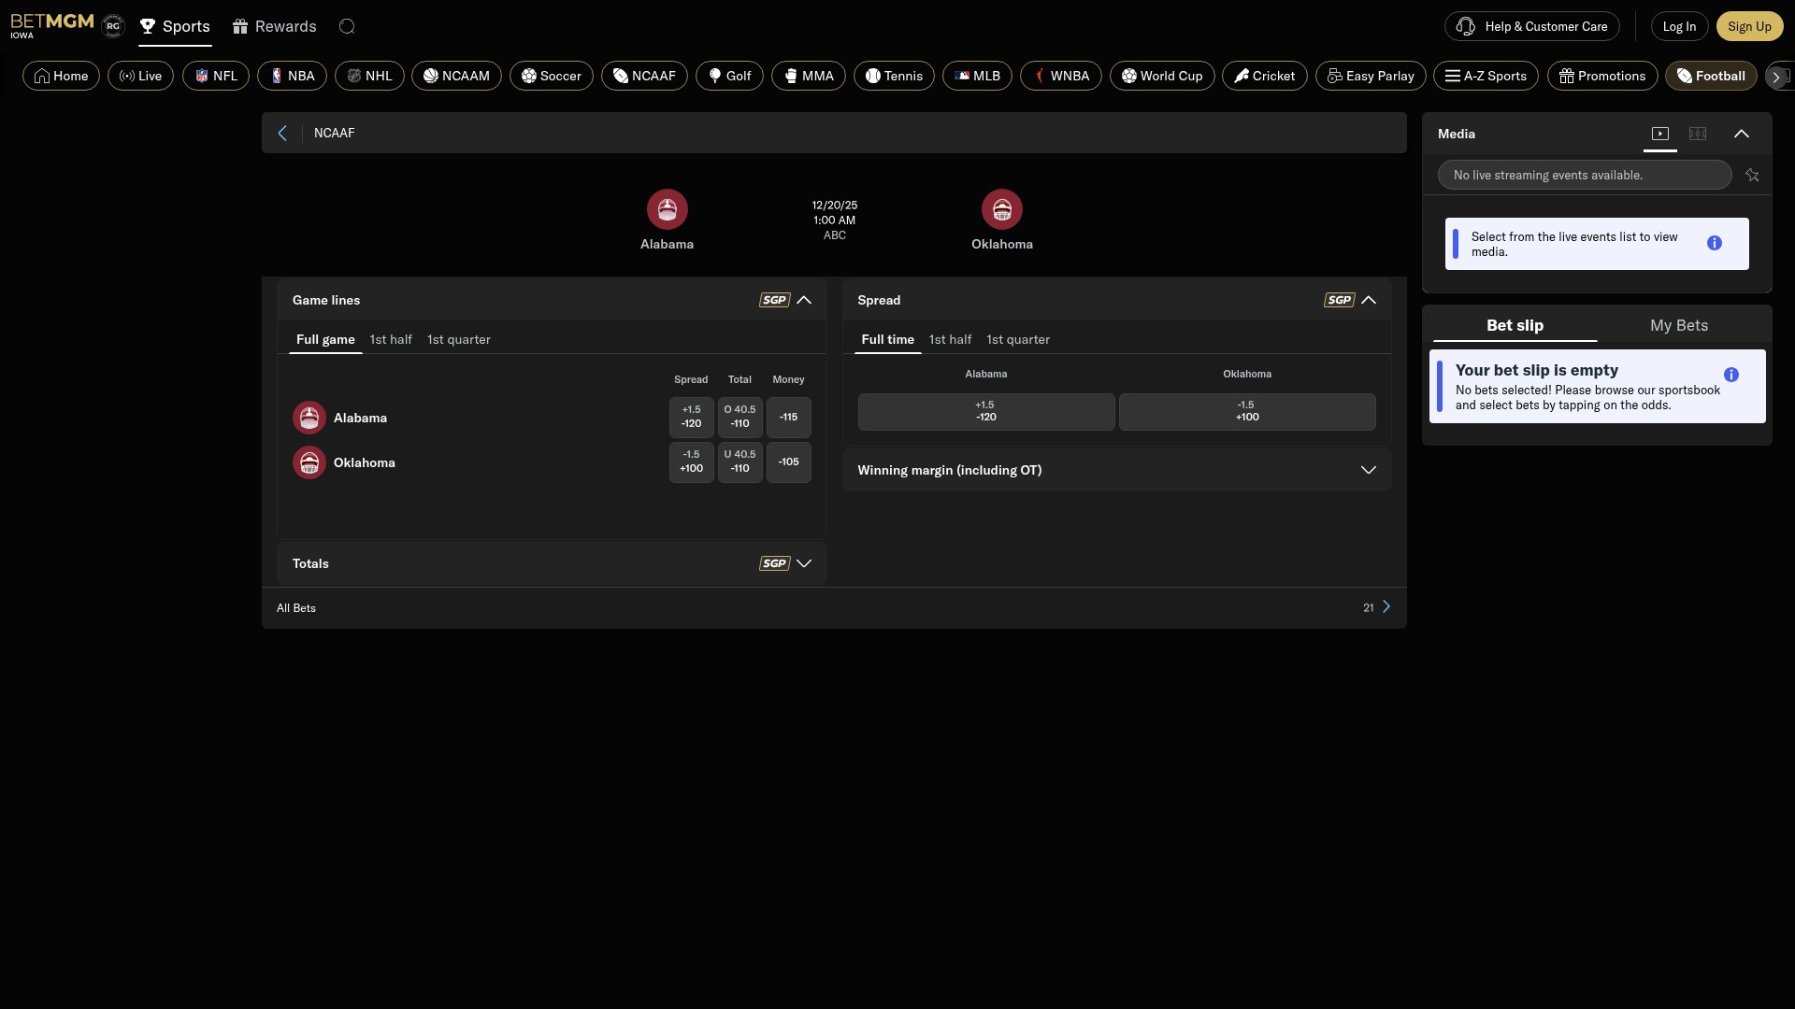Open the RG responsible gaming badge

(x=113, y=26)
